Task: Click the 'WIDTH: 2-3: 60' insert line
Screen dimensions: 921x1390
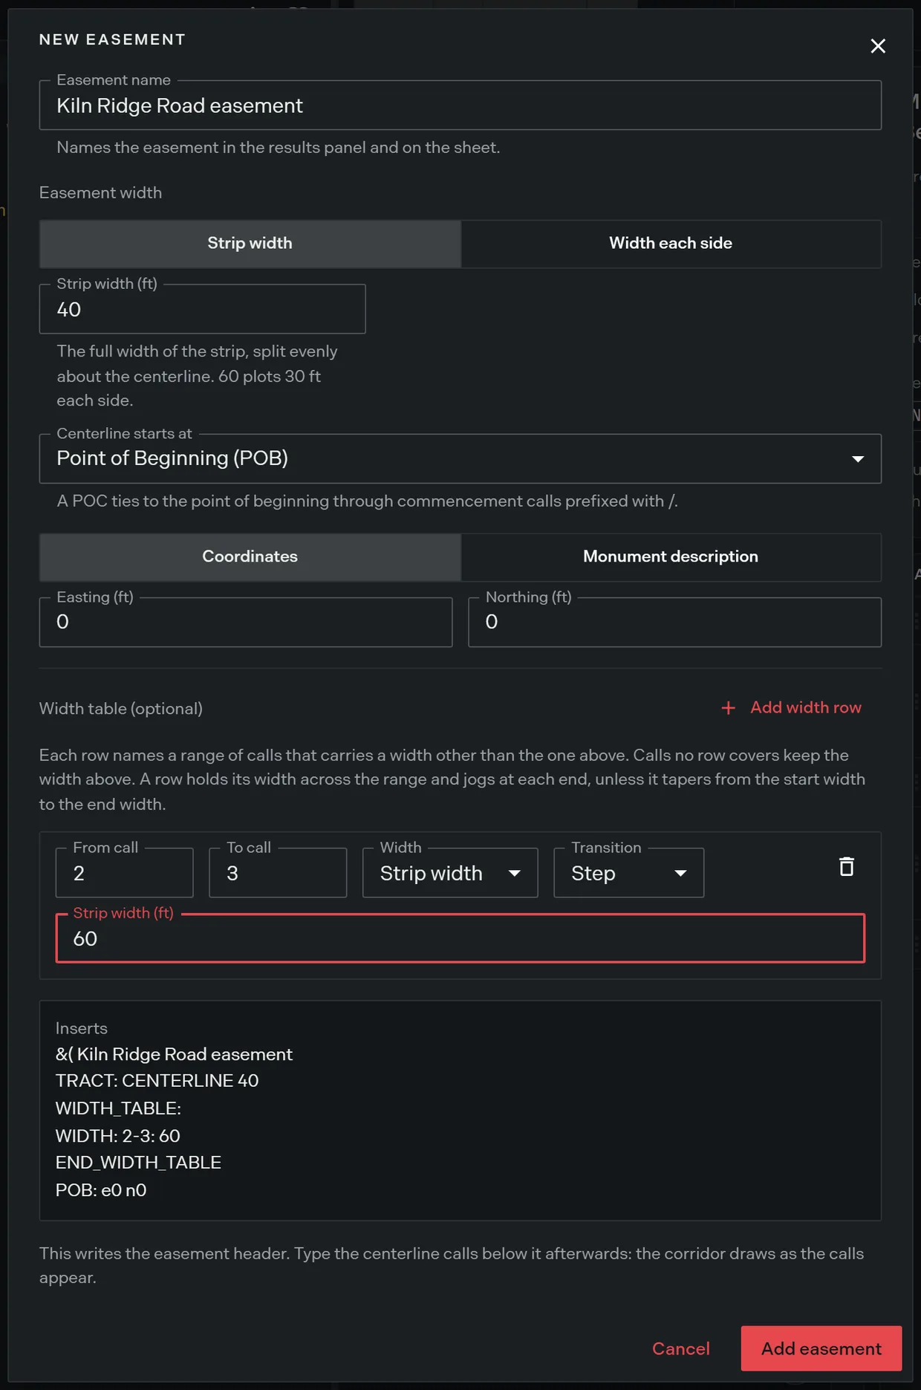Action: (x=117, y=1136)
